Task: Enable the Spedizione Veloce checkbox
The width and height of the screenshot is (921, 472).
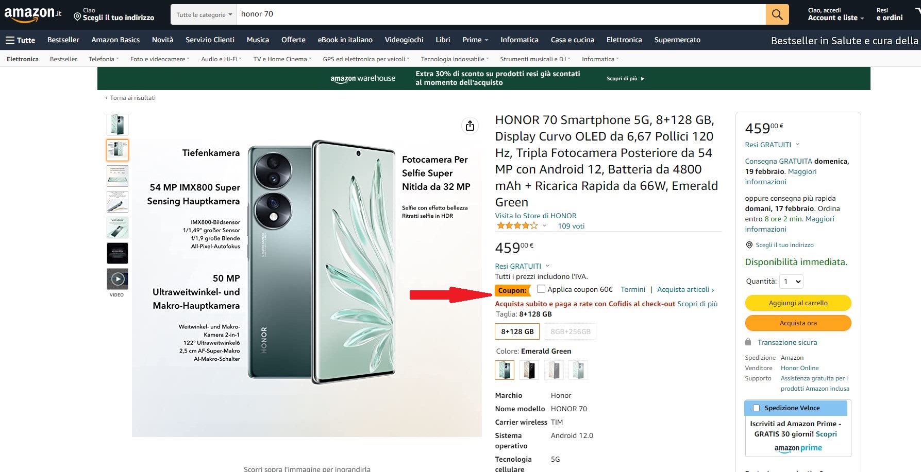Action: pyautogui.click(x=756, y=408)
